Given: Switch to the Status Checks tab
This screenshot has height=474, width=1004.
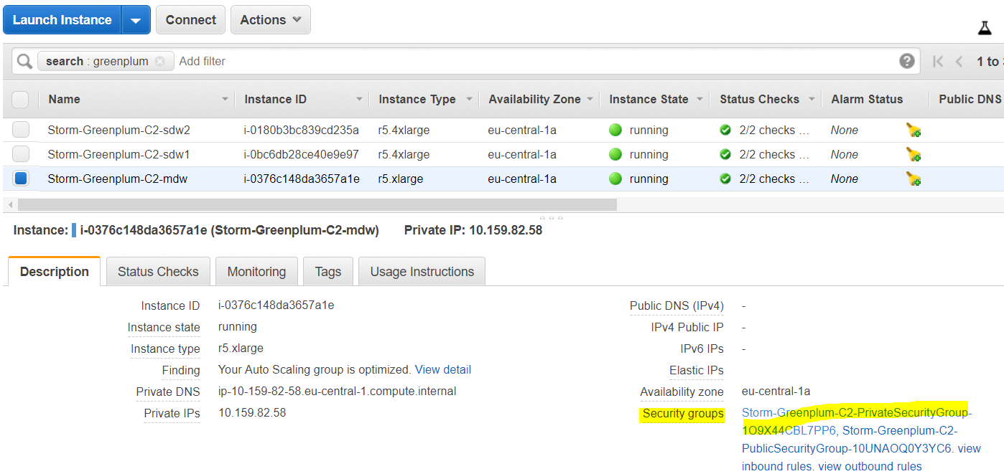Looking at the screenshot, I should click(158, 272).
